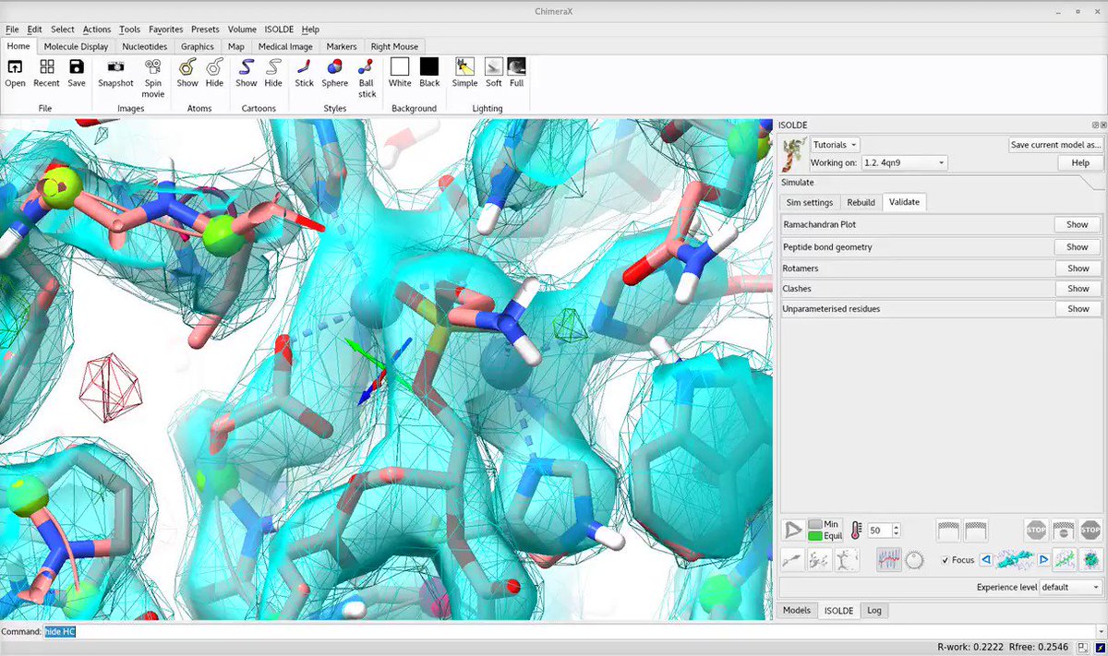The height and width of the screenshot is (656, 1108).
Task: Open the Recent files icon
Action: (46, 66)
